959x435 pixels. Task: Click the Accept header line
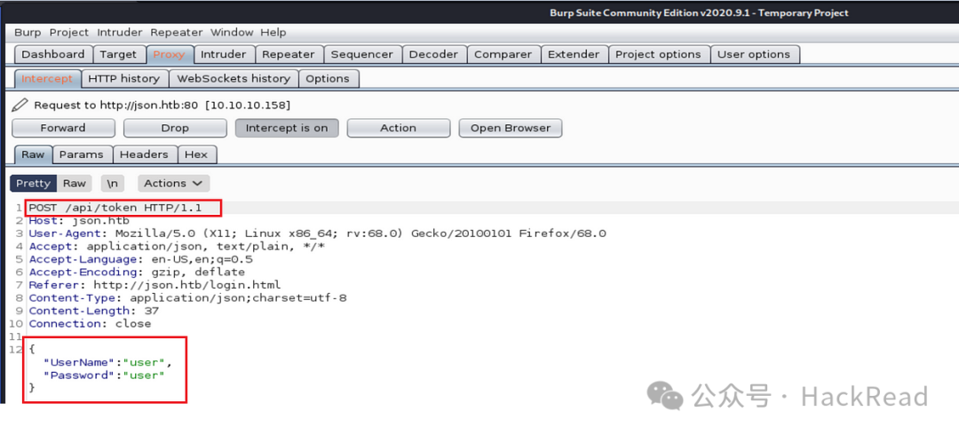tap(177, 246)
